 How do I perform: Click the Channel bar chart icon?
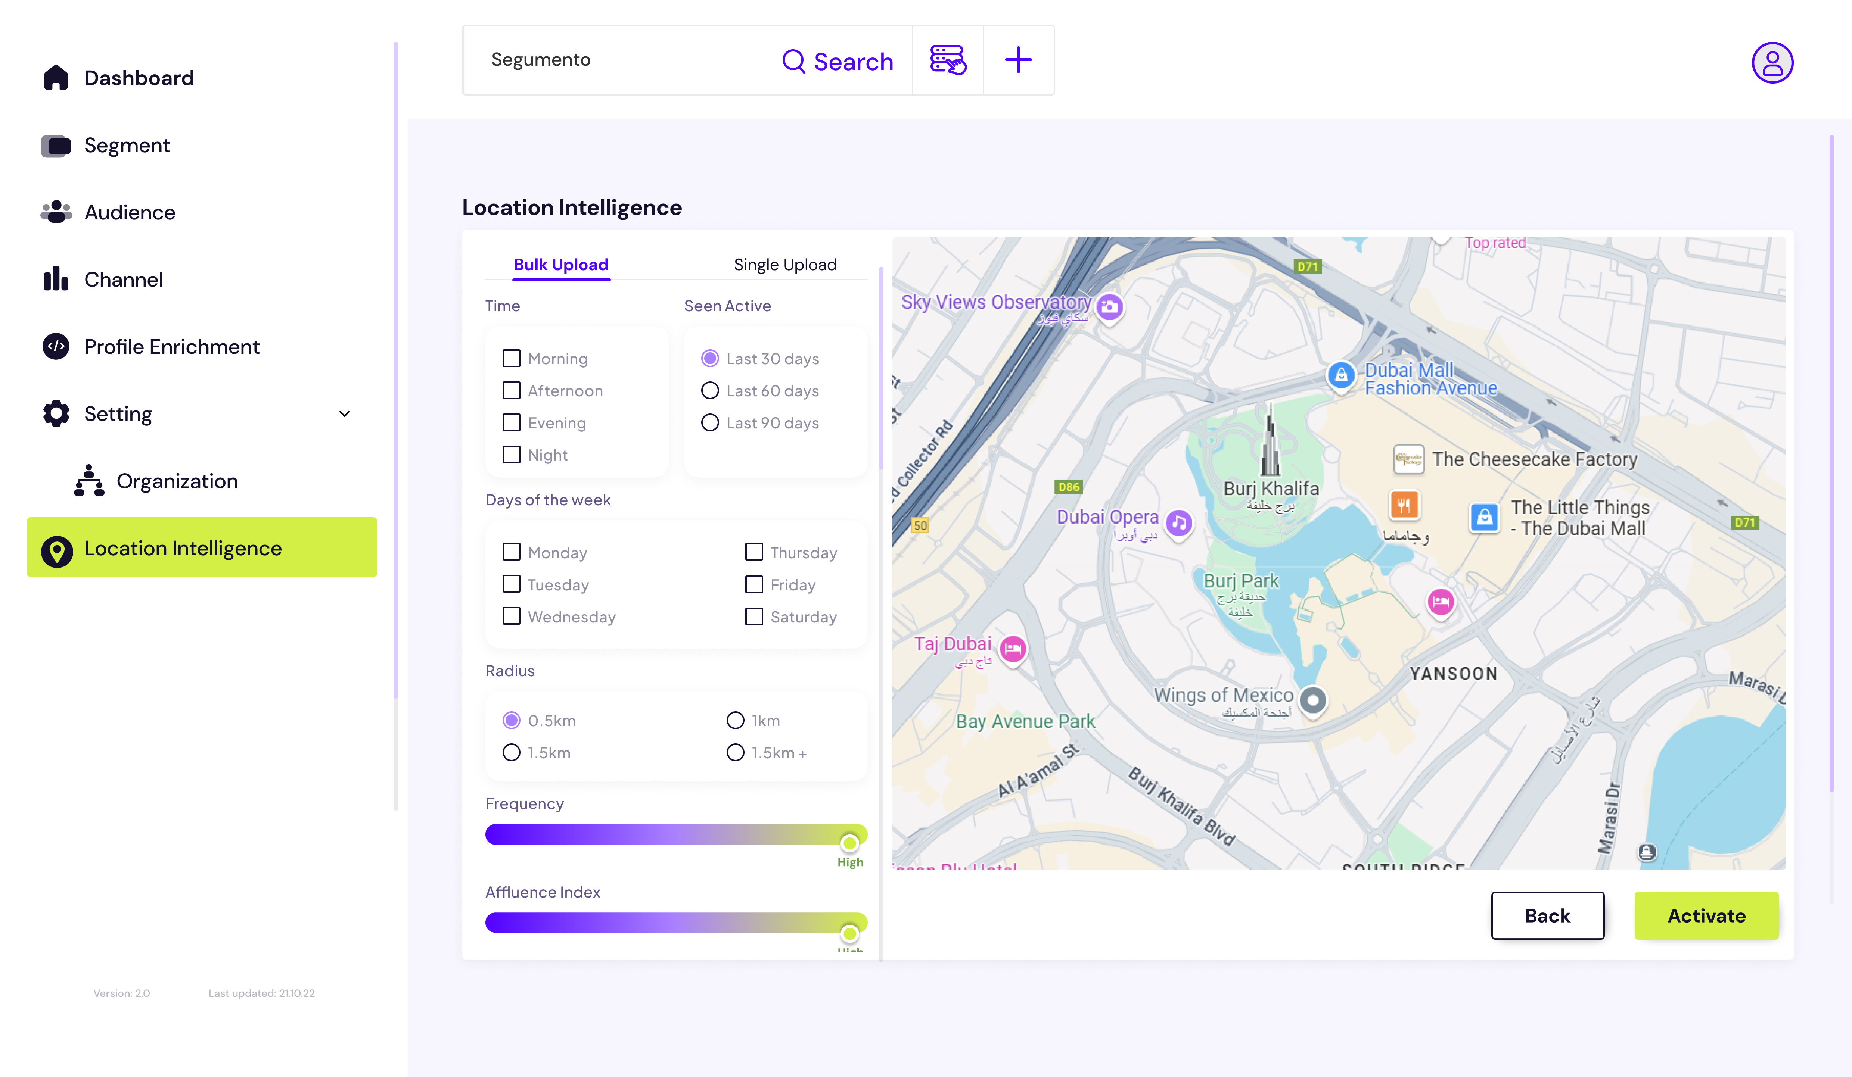coord(56,279)
